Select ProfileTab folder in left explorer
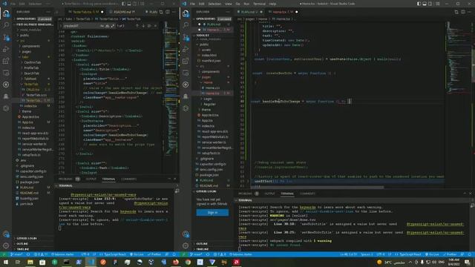The image size is (475, 267). pos(32,67)
